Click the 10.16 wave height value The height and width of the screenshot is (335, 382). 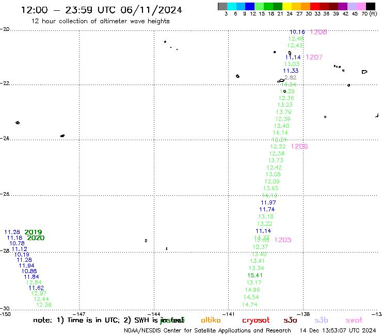pyautogui.click(x=297, y=32)
